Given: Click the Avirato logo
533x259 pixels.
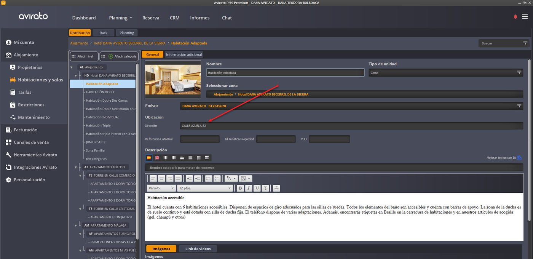Looking at the screenshot, I should pos(33,16).
